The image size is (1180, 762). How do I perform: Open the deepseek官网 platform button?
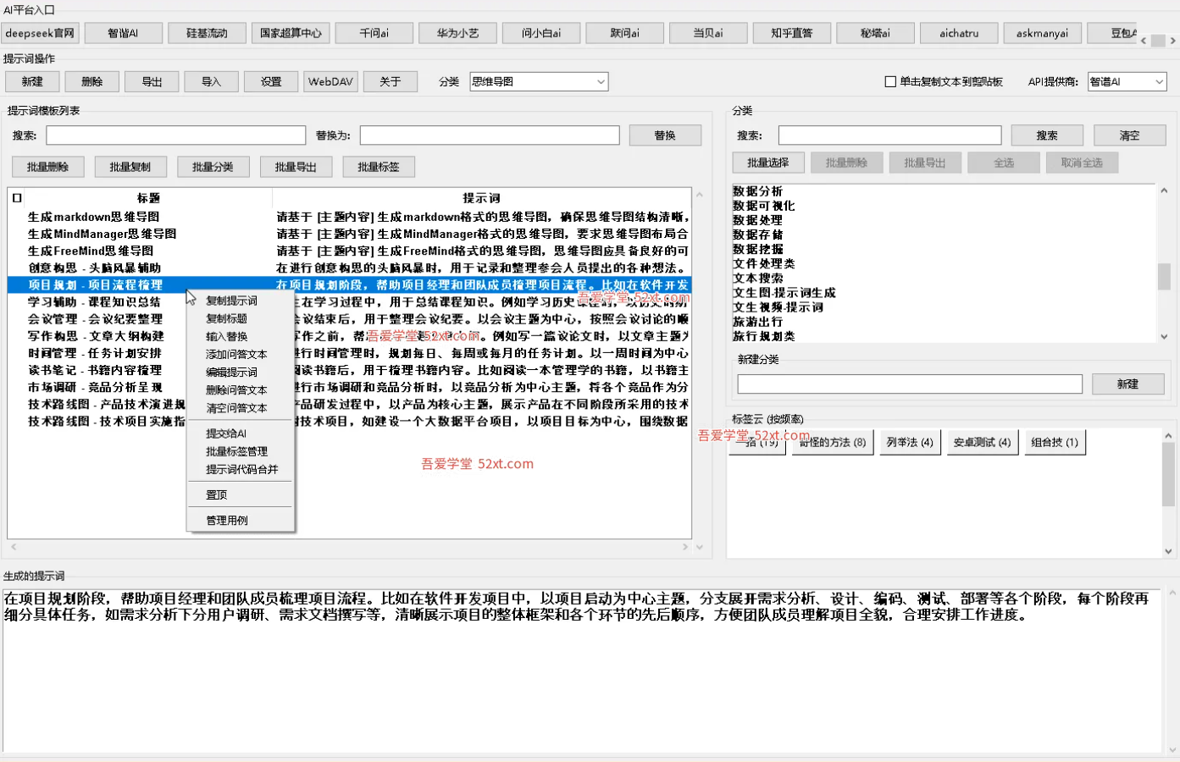pos(40,33)
